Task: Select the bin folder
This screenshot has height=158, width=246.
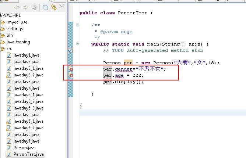Action: click(x=9, y=35)
